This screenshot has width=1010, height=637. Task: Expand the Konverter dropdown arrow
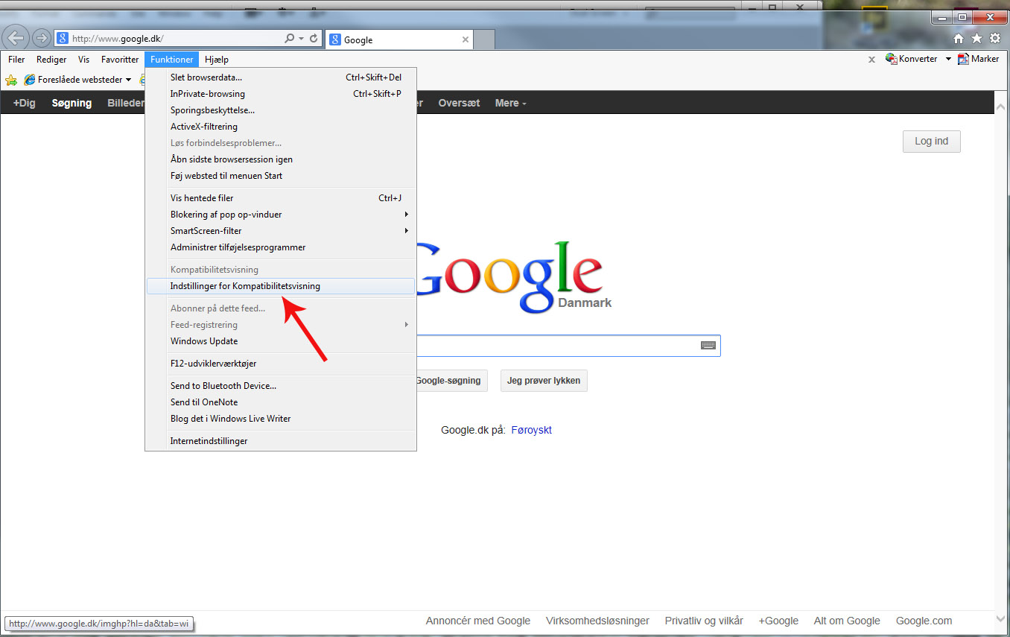click(x=948, y=59)
